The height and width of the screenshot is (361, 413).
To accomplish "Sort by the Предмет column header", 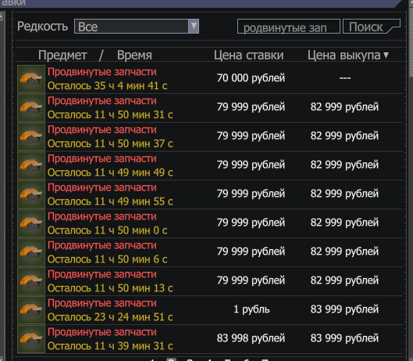I will (x=62, y=55).
